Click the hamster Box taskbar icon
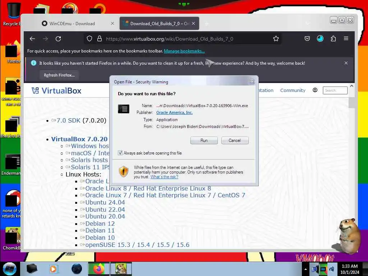Screen dimensions: 368x276 (x=121, y=269)
